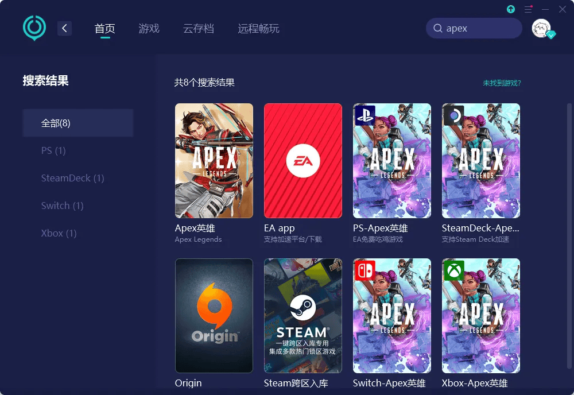Select the Apex英雄 game cover thumbnail
The width and height of the screenshot is (574, 395).
click(214, 160)
